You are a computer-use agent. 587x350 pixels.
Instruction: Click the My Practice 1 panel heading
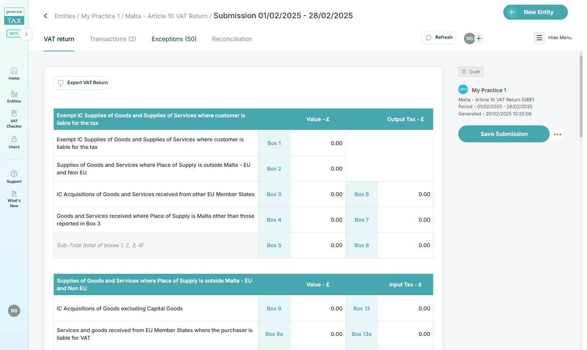coord(489,90)
